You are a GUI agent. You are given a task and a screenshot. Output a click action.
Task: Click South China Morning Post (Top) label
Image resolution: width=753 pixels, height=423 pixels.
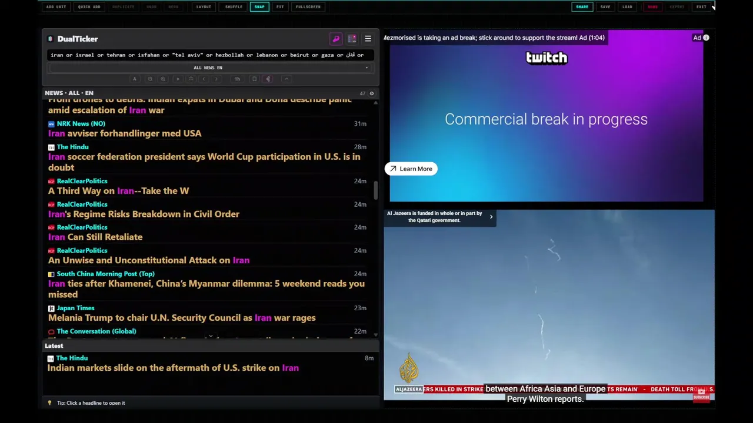pos(105,274)
